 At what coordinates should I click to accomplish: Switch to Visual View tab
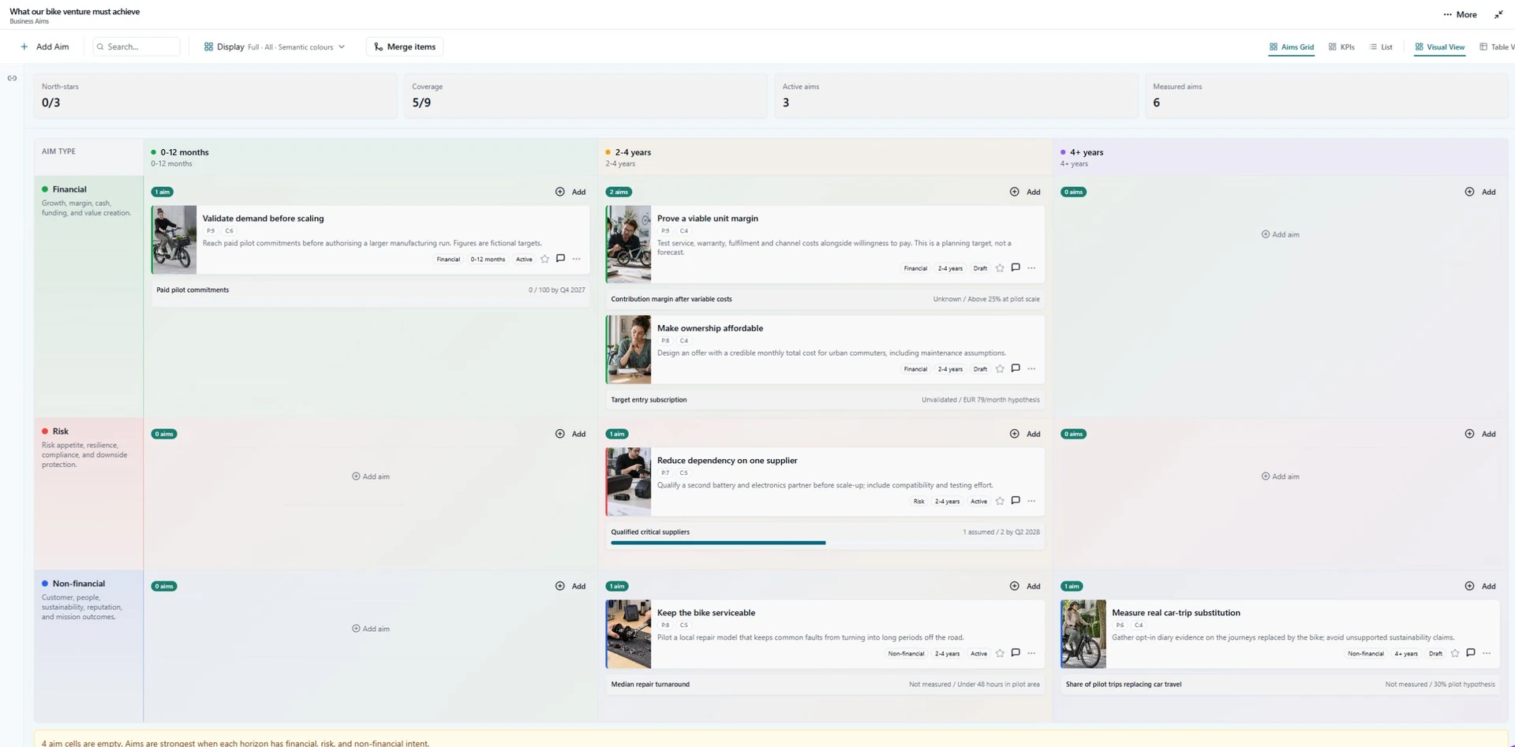click(x=1440, y=47)
